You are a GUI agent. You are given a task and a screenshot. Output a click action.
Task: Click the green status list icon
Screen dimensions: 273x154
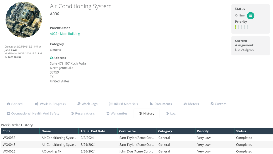(x=251, y=16)
